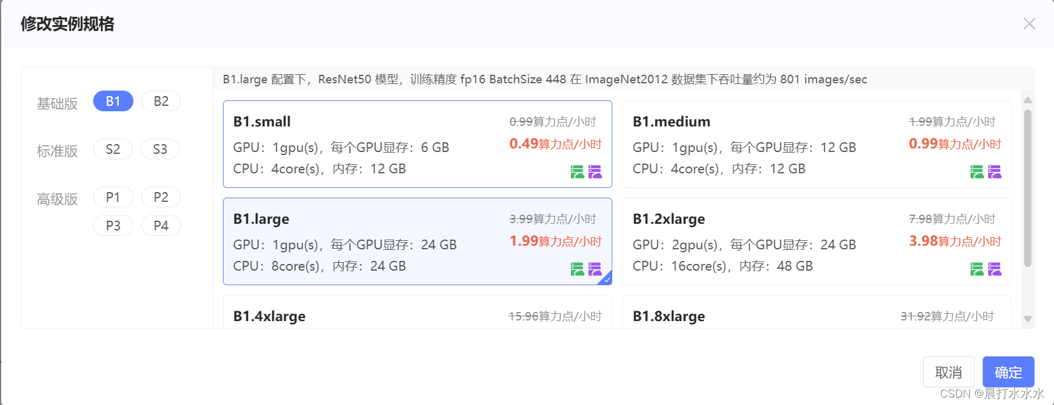
Task: Click the green server icon on B1.medium card
Action: (x=976, y=172)
